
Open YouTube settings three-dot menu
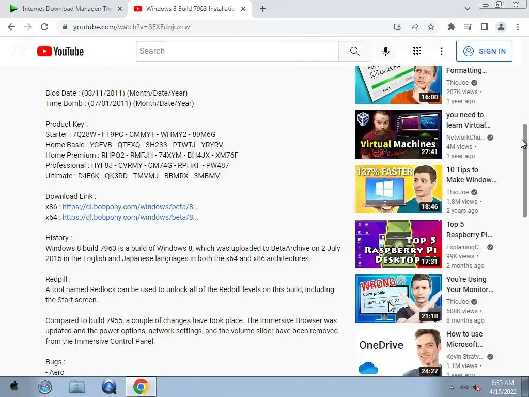(x=441, y=51)
